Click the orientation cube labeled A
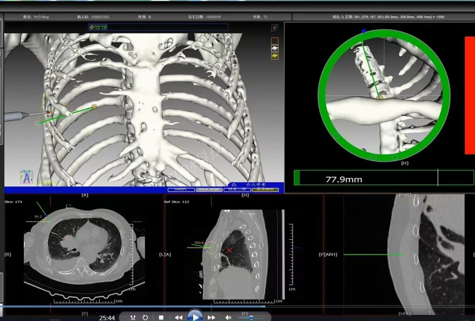This screenshot has width=475, height=321. [x=27, y=177]
